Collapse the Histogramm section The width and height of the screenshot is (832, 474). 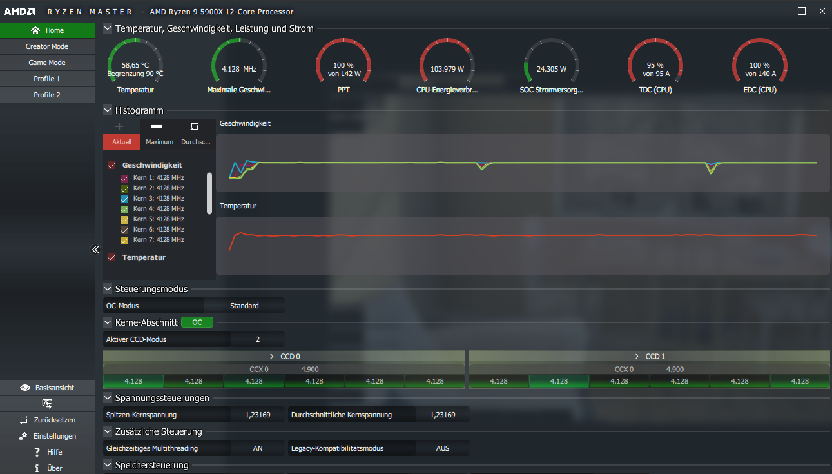[x=108, y=110]
